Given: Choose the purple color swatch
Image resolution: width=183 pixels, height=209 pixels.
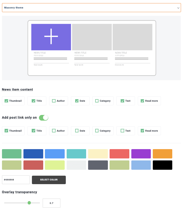Looking at the screenshot, I should point(141,154).
